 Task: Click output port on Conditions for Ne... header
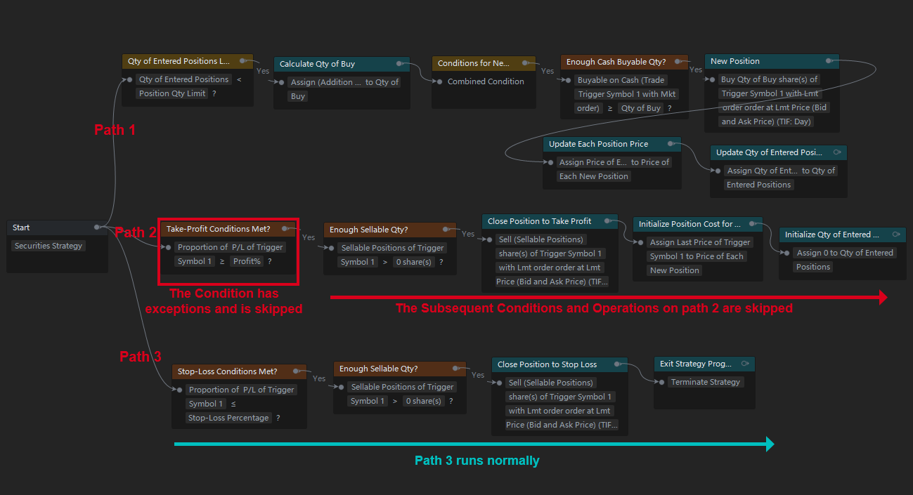point(524,62)
